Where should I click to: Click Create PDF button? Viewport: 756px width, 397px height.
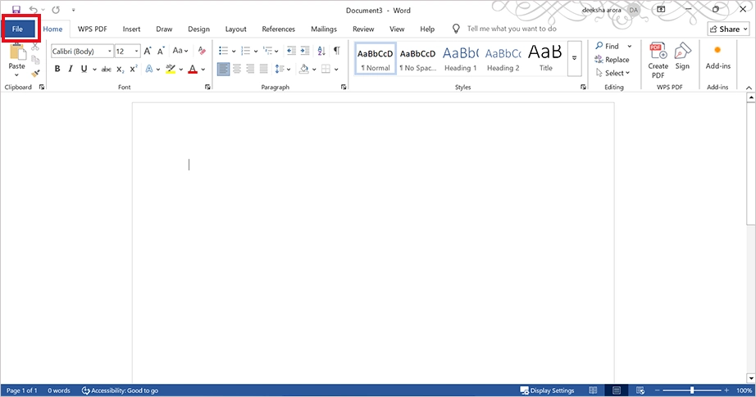click(x=658, y=61)
